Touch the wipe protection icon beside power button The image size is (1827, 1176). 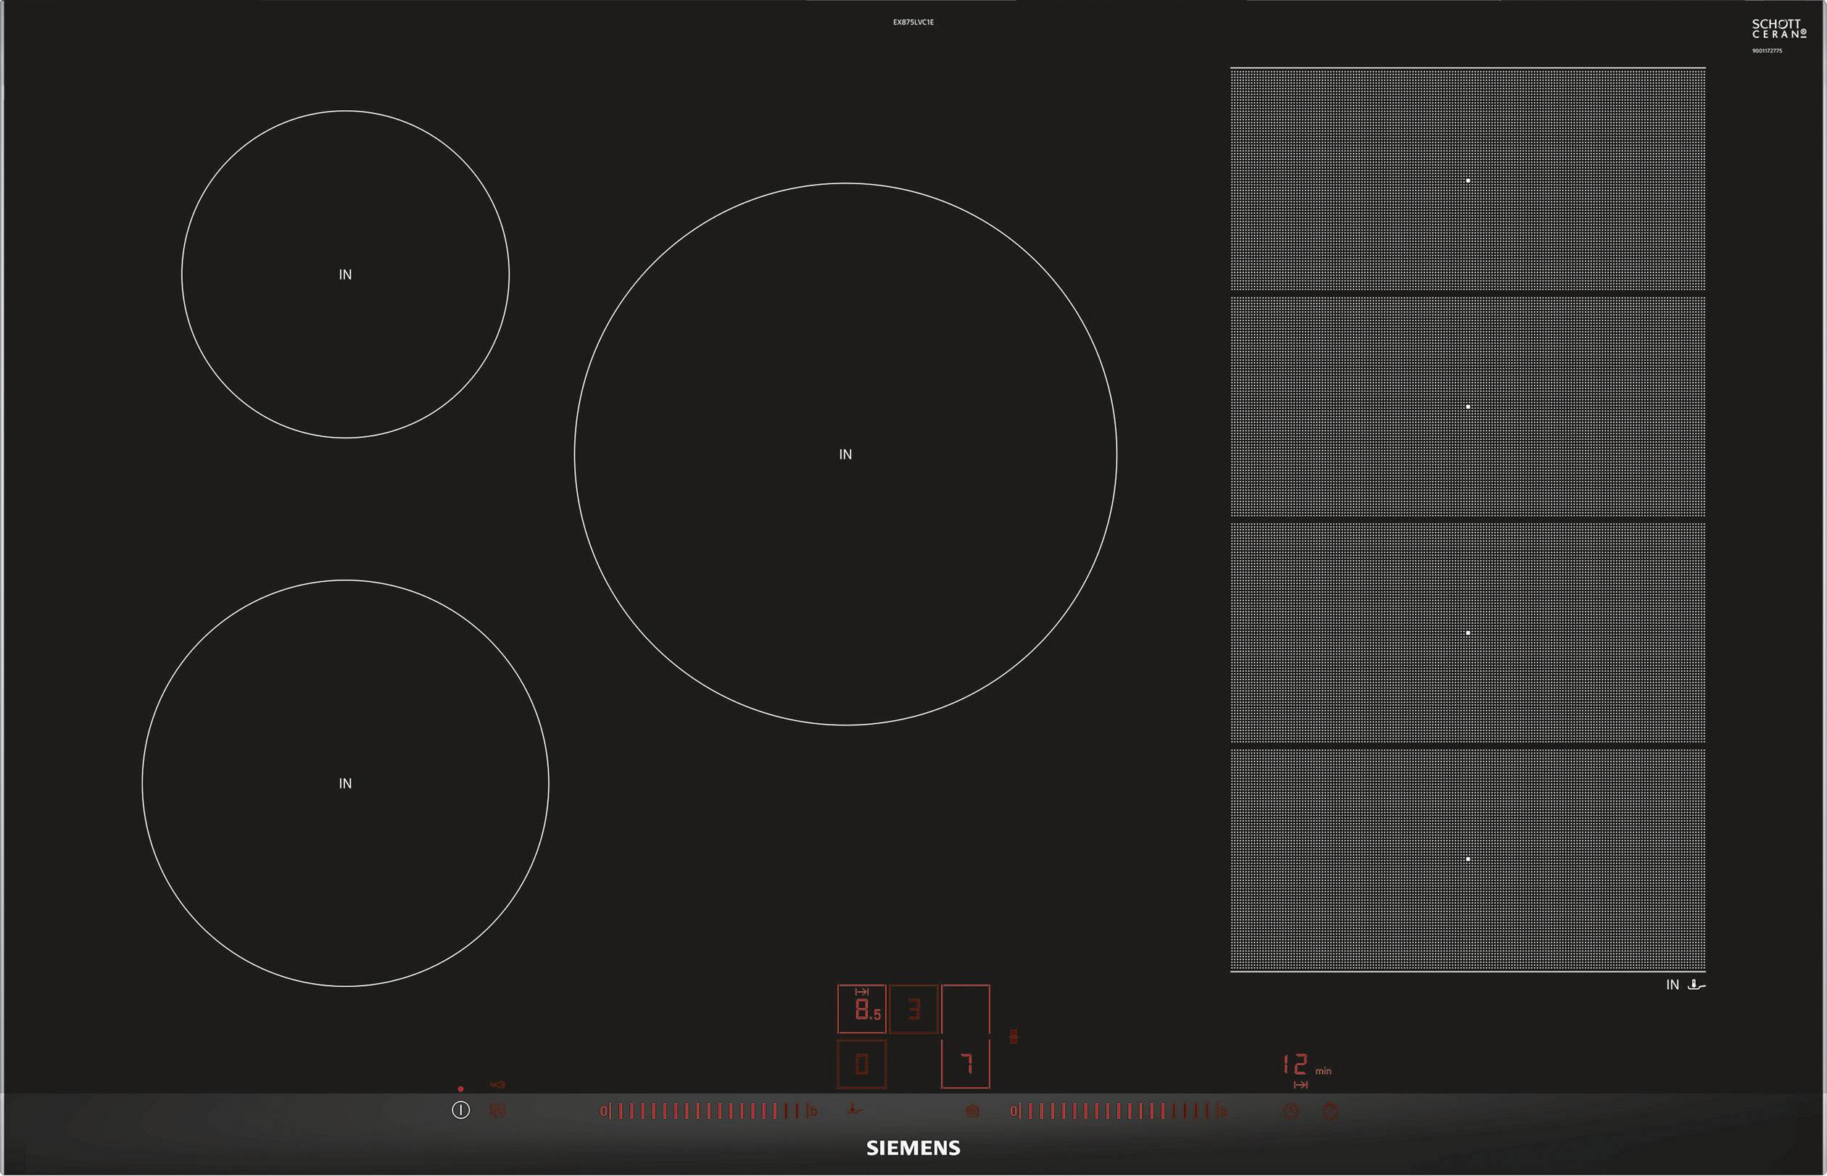497,1111
